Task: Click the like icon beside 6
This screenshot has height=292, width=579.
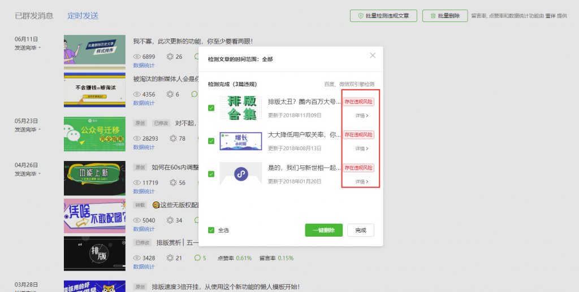Action: 170,94
